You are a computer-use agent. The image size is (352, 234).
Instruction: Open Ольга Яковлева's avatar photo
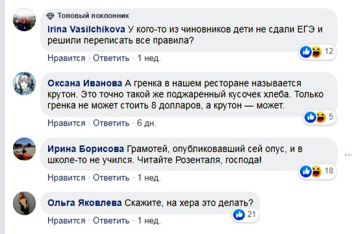click(x=24, y=203)
